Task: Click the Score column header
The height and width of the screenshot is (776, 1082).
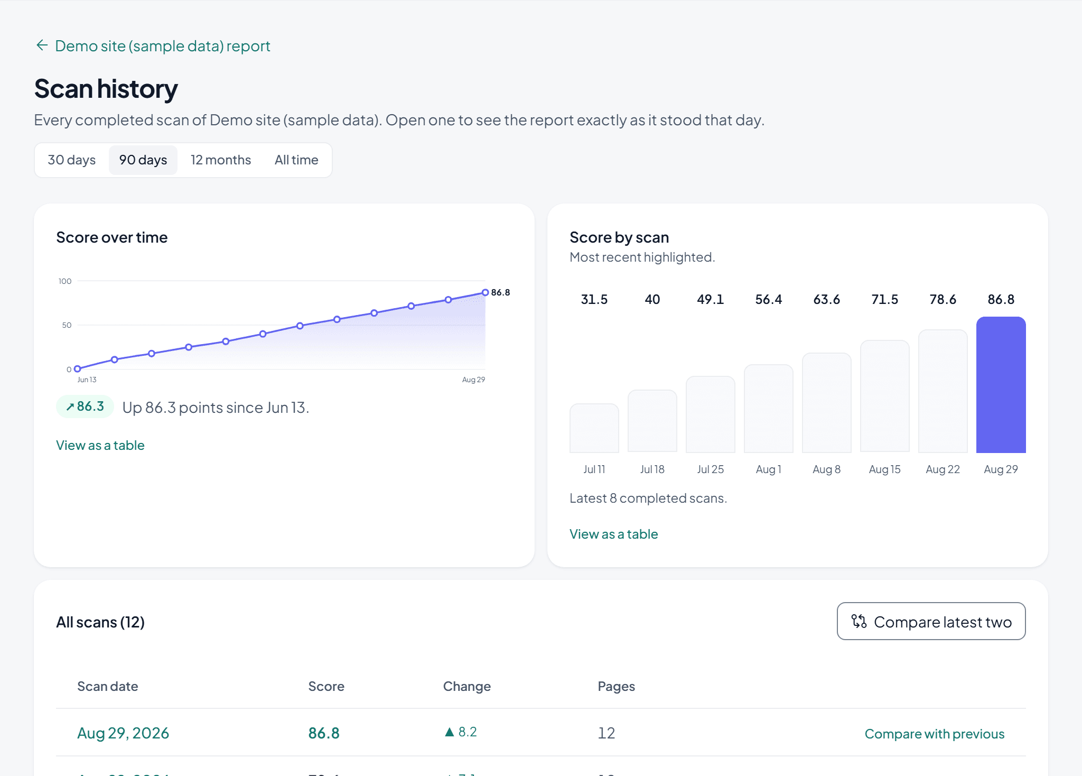Action: (x=327, y=686)
